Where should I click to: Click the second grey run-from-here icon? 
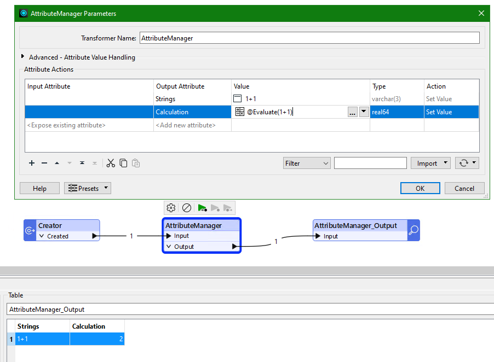tap(215, 208)
